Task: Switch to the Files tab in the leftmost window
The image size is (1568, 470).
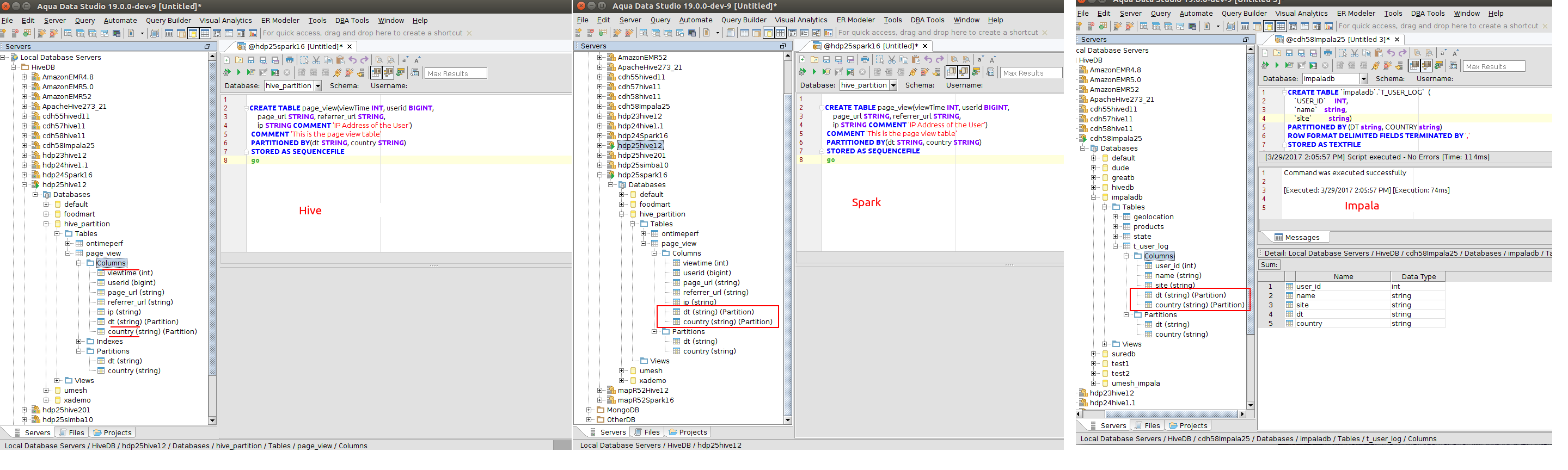Action: 71,433
